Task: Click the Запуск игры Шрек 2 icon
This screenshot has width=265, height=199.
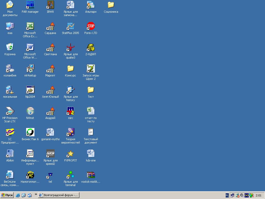Action: click(x=91, y=68)
